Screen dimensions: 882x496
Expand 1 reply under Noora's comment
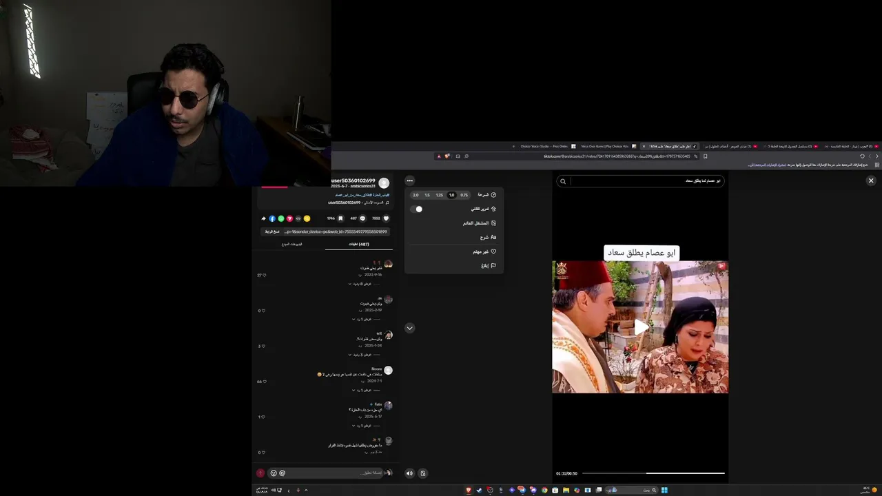[x=364, y=390]
